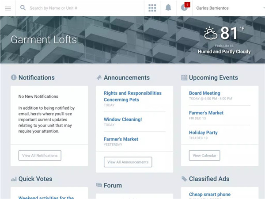
Task: Click the Upcoming Events calendar icon
Action: click(x=184, y=78)
